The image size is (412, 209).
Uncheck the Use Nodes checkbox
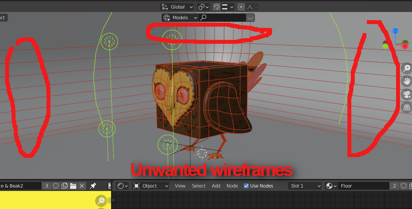coord(246,186)
